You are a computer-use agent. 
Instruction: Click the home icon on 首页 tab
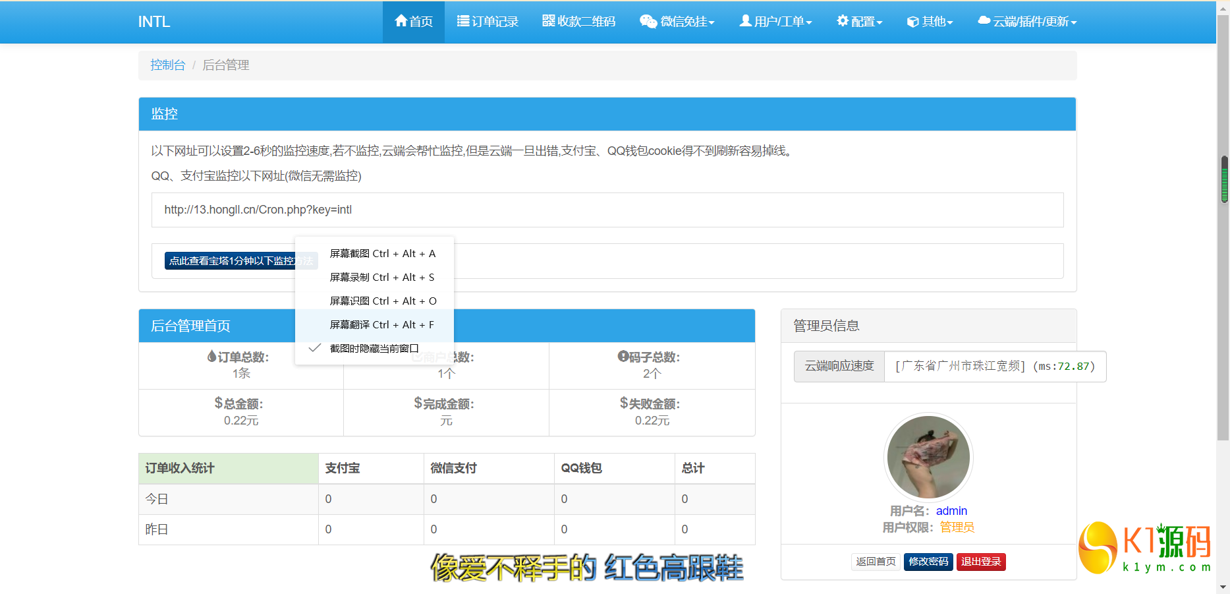click(401, 20)
